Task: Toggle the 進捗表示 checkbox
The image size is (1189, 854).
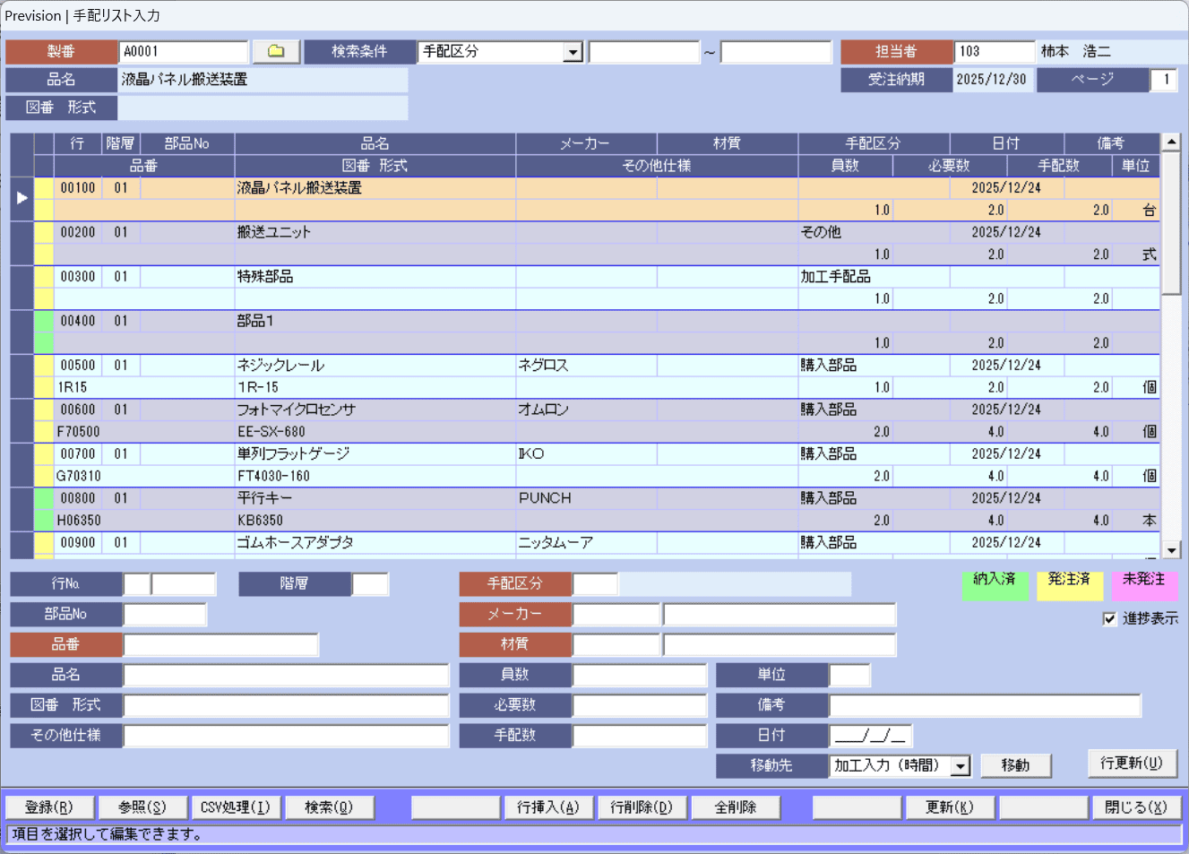Action: coord(1109,618)
